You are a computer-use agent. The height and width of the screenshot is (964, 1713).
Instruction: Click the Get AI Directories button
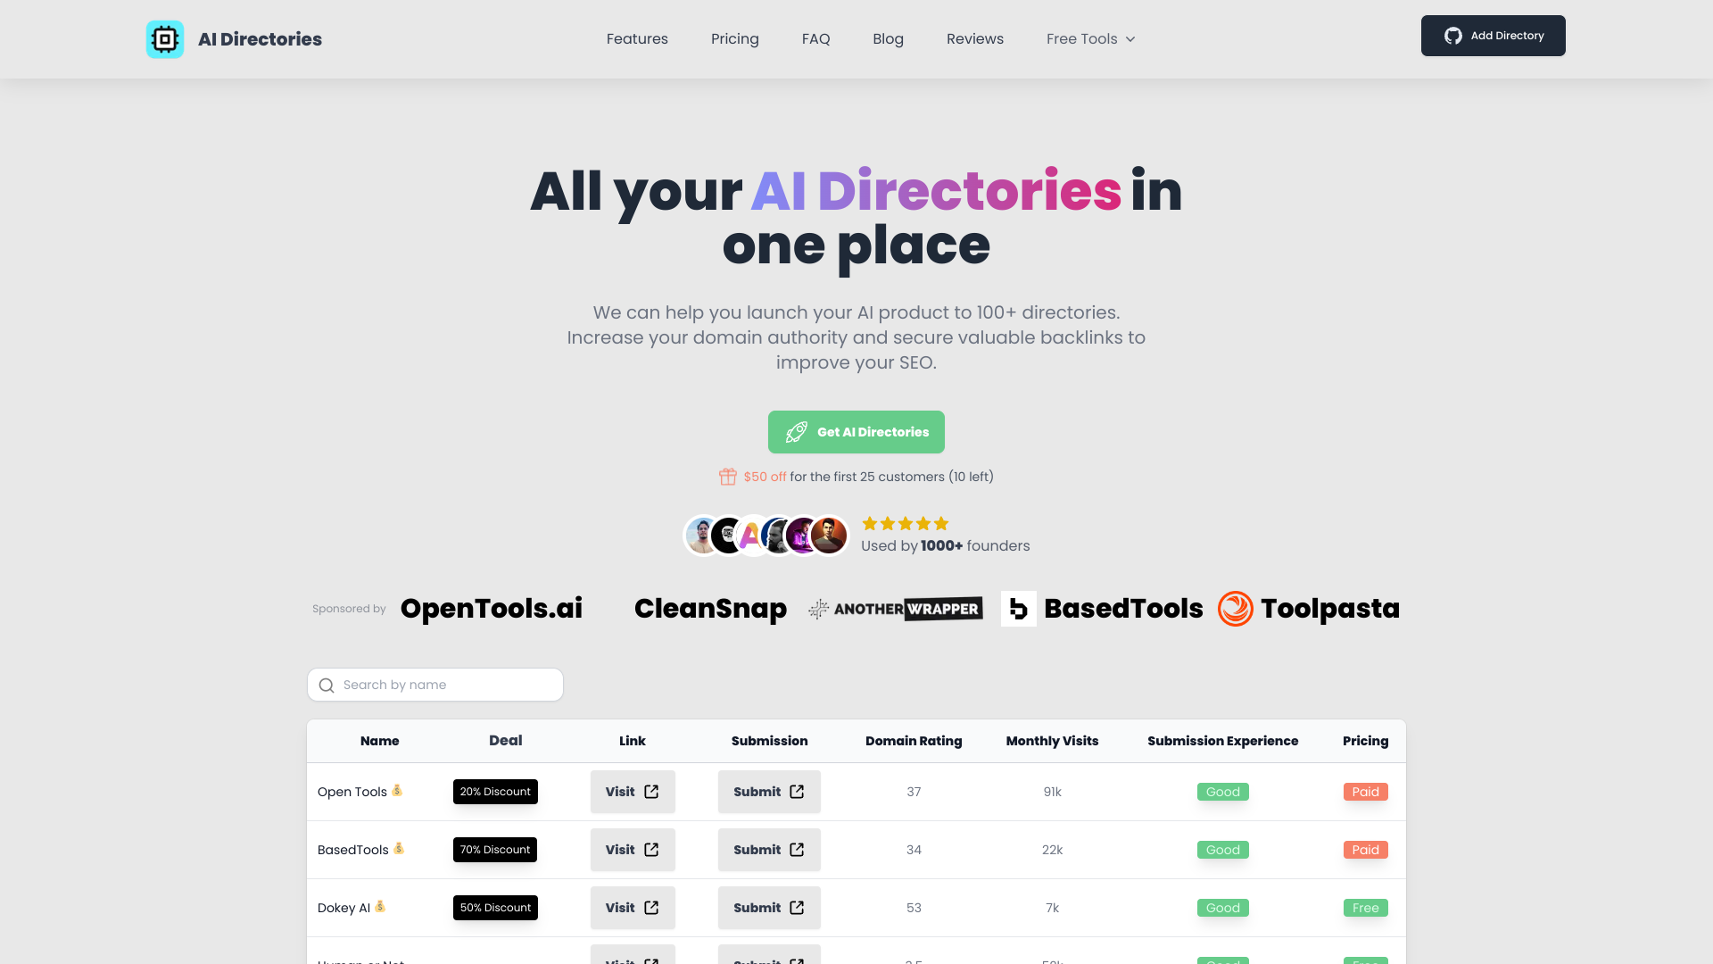tap(856, 432)
